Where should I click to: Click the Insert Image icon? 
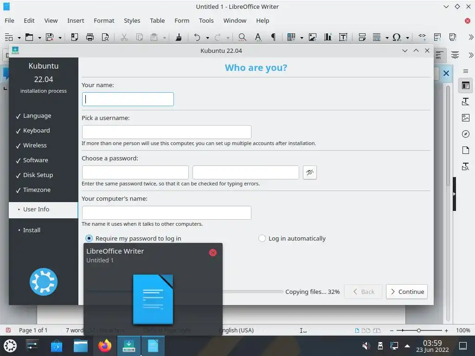click(x=312, y=37)
